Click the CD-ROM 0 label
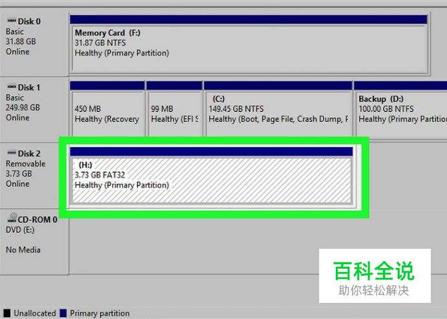Image resolution: width=447 pixels, height=319 pixels. [x=37, y=220]
